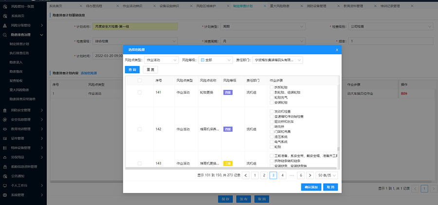Click the 风险管控一张图 sidebar icon

tap(5, 6)
